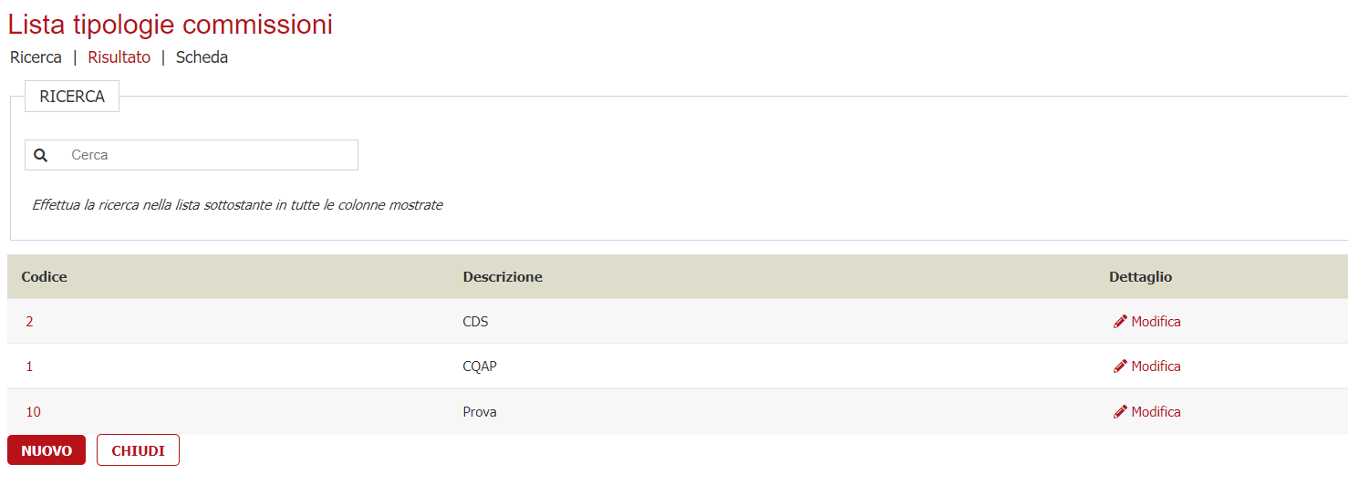Click the Modifica text for CQAP
Viewport: 1348px width, 485px height.
tap(1156, 366)
